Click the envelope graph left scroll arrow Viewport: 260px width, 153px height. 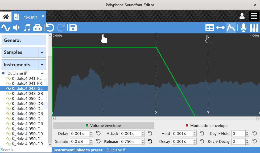[x=53, y=118]
